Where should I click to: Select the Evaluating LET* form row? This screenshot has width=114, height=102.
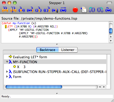coord(55,57)
